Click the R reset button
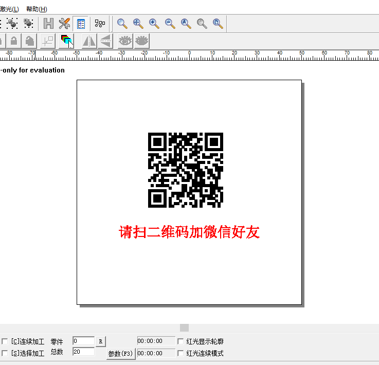379x365 pixels. (x=101, y=341)
